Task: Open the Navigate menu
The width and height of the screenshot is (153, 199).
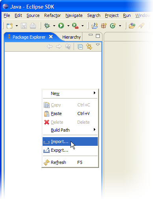Action: tap(74, 15)
